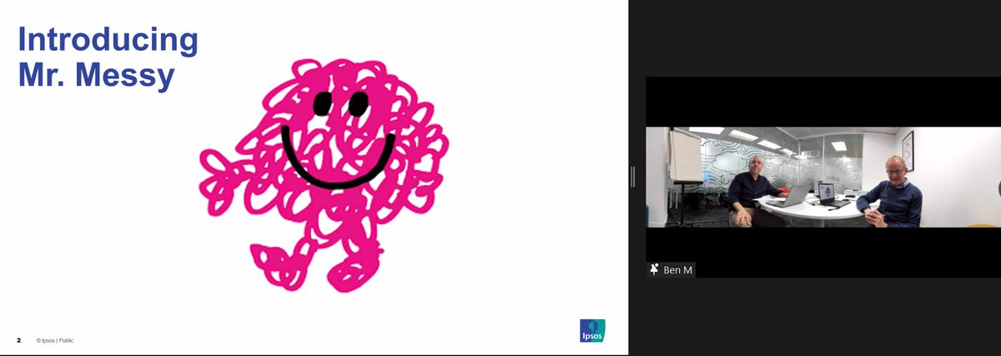This screenshot has height=356, width=1001.
Task: Click the pinned icon beside Ben M
Action: tap(655, 270)
